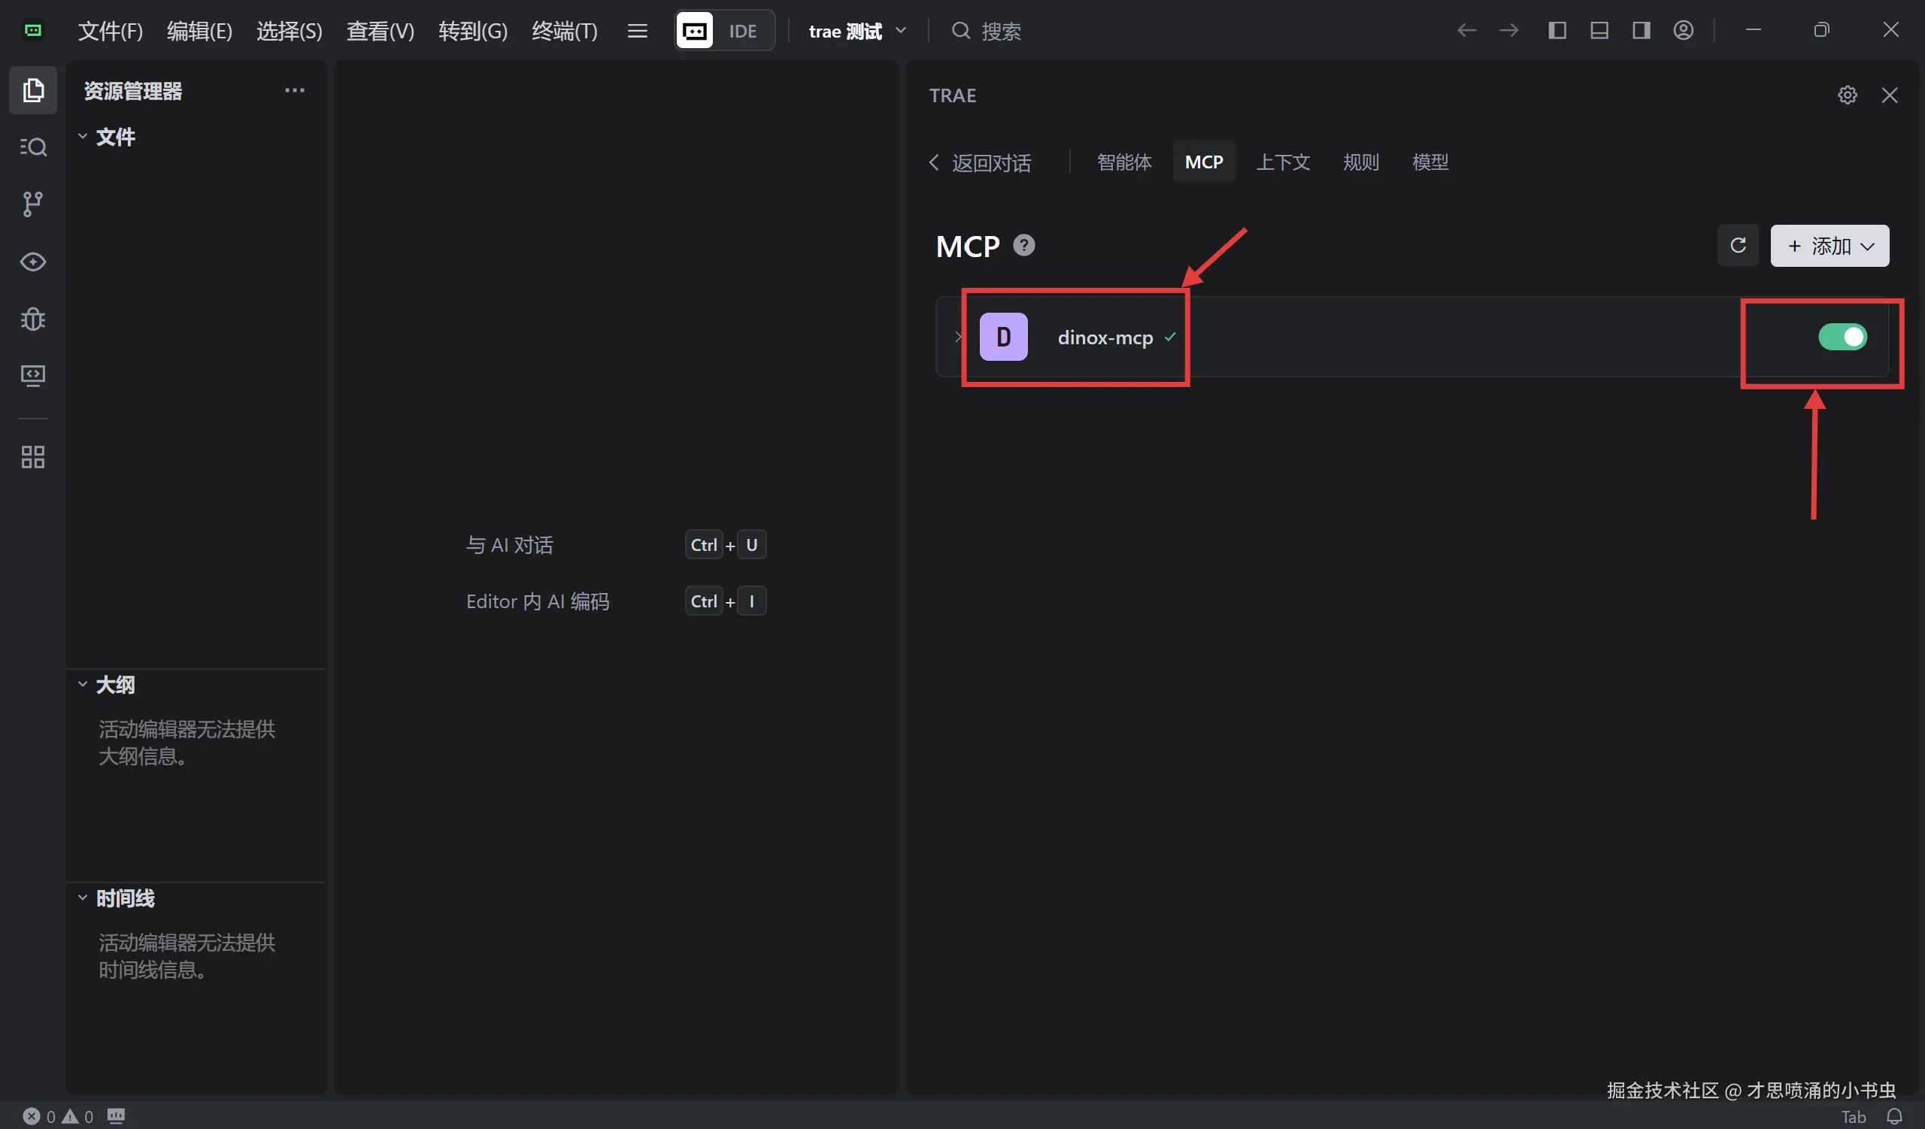1925x1129 pixels.
Task: Open the Search sidebar icon
Action: click(x=33, y=147)
